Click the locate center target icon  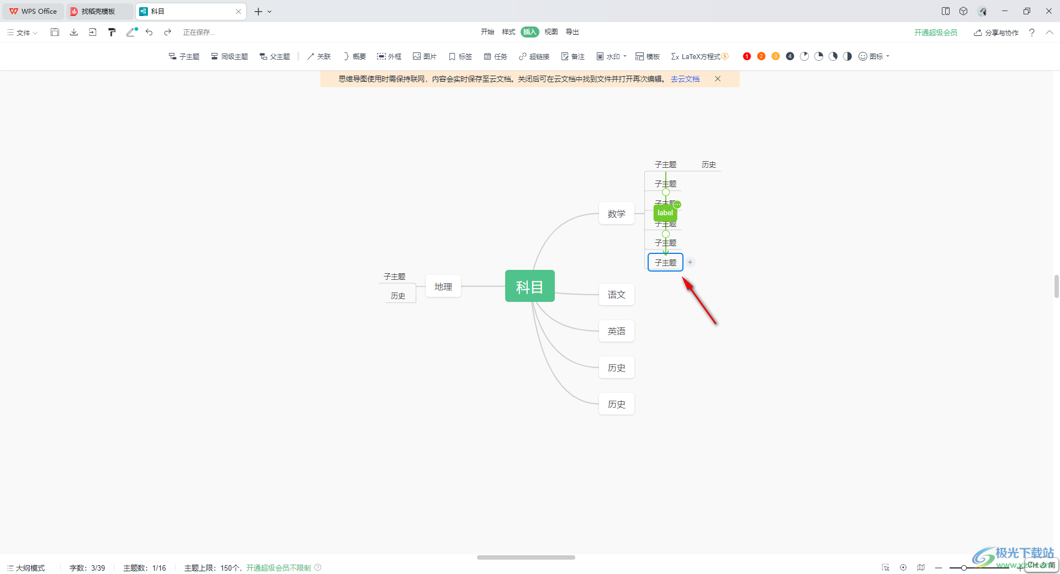(903, 567)
